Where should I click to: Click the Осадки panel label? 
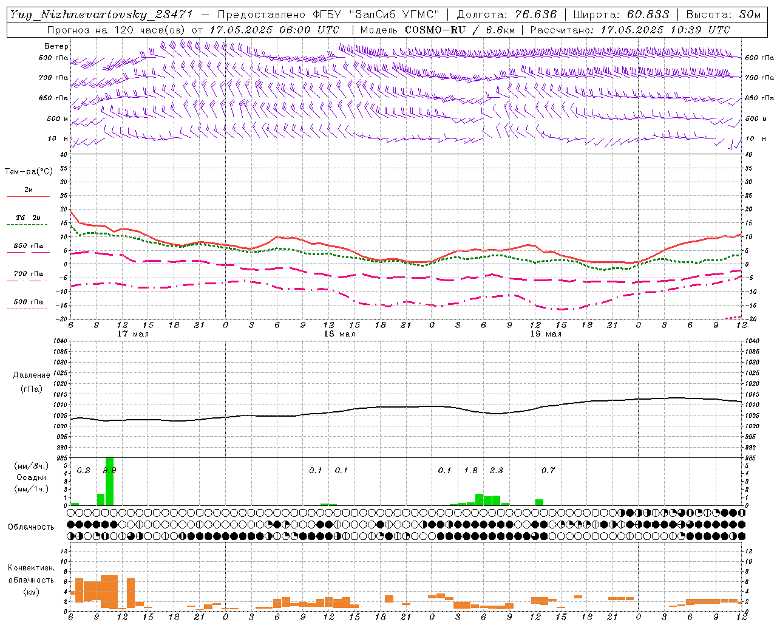point(32,477)
